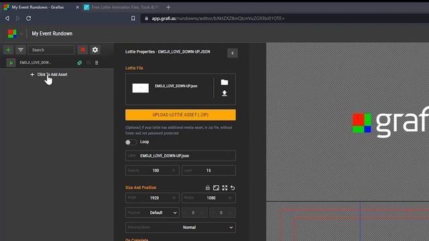
Task: Click the app.grafi.as address bar
Action: 284,18
